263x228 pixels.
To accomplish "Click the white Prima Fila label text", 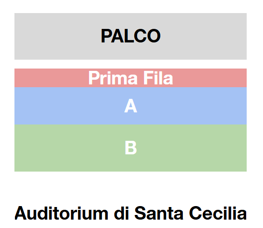I will 131,78.
